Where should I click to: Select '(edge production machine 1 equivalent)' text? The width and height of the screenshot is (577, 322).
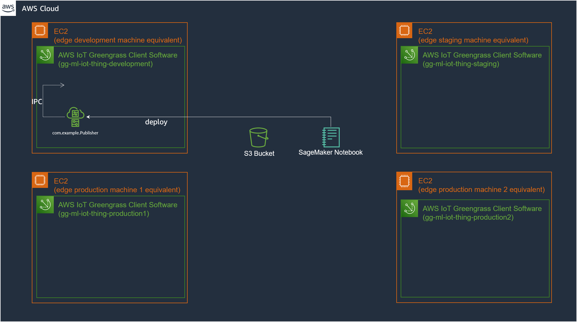pyautogui.click(x=117, y=190)
